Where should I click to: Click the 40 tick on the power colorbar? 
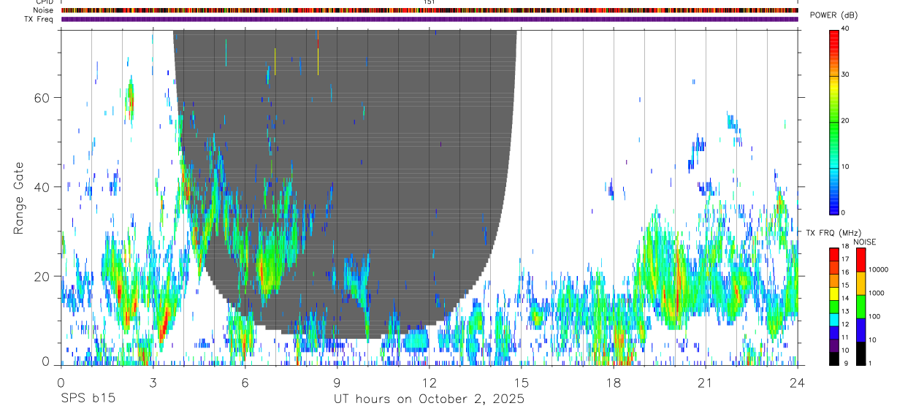(847, 28)
